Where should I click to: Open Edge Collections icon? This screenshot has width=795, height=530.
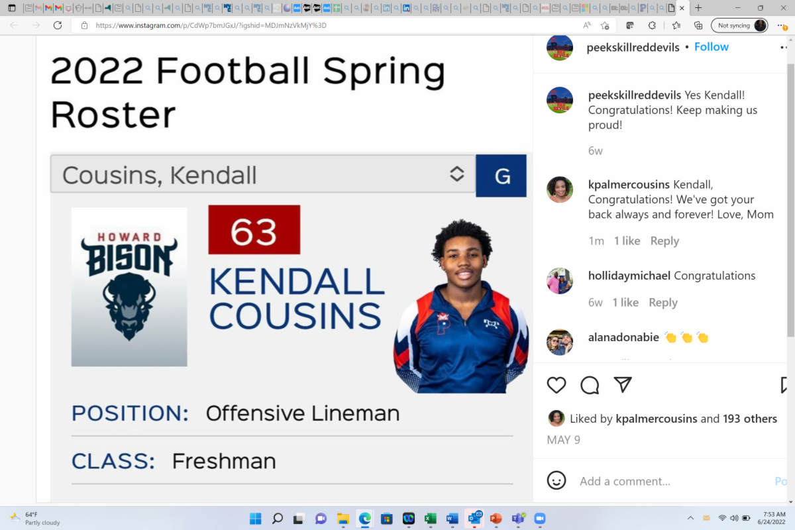698,25
